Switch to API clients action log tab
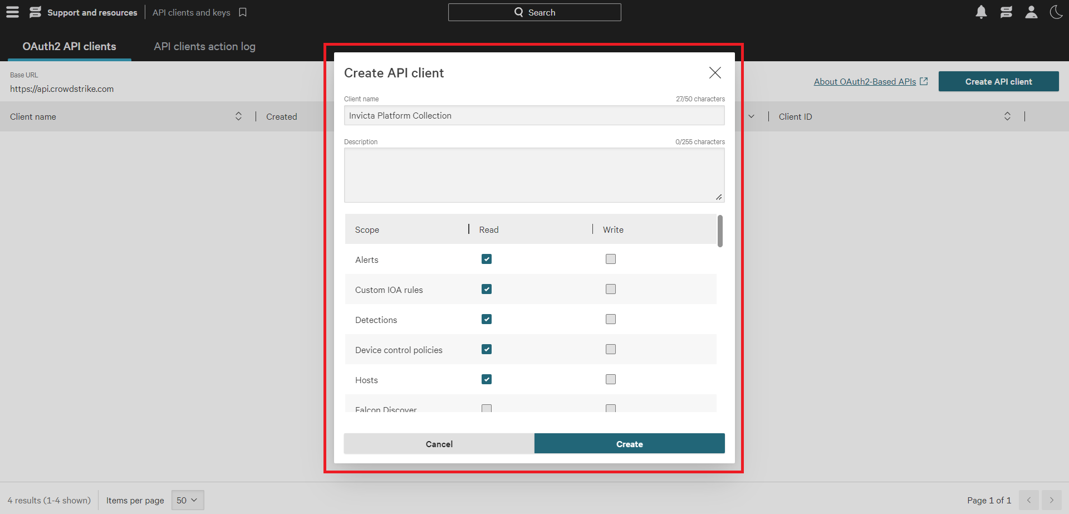This screenshot has width=1069, height=514. tap(204, 47)
